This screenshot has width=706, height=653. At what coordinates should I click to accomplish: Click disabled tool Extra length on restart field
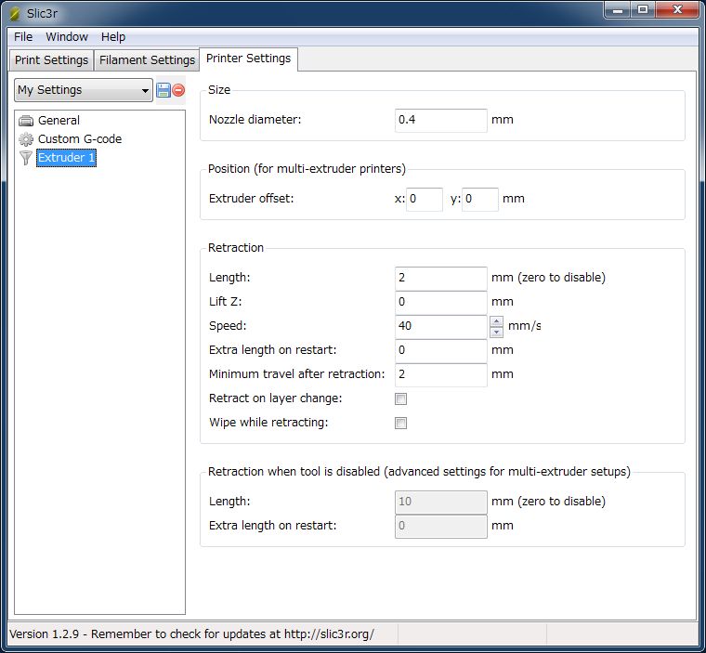tap(441, 526)
